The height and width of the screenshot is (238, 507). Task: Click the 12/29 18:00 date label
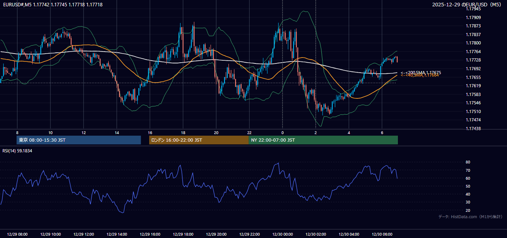tap(183, 234)
